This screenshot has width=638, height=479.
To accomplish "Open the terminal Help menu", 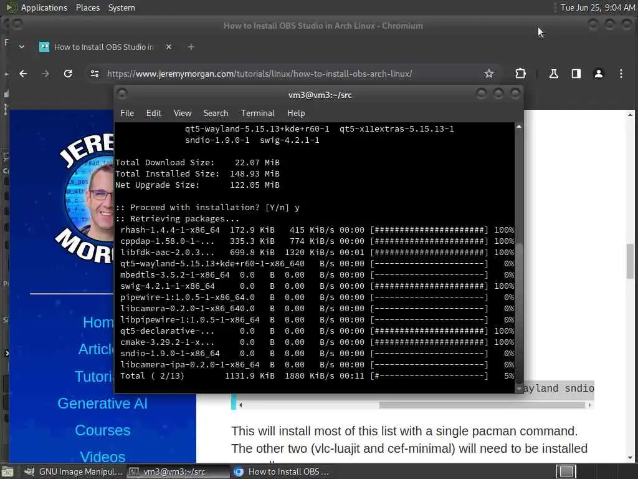I will 296,114.
